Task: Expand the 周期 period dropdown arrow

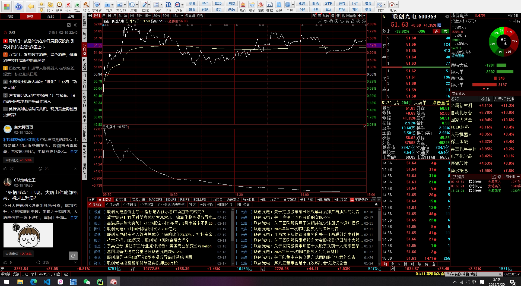Action: tap(137, 5)
